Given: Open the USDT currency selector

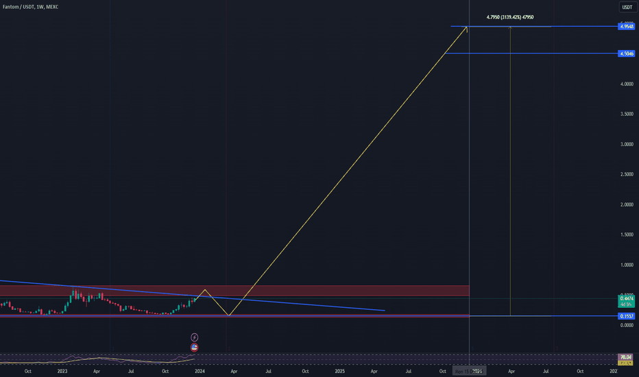Looking at the screenshot, I should (627, 8).
